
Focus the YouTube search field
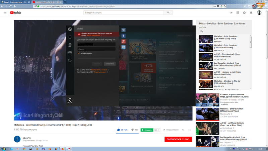coord(124,12)
